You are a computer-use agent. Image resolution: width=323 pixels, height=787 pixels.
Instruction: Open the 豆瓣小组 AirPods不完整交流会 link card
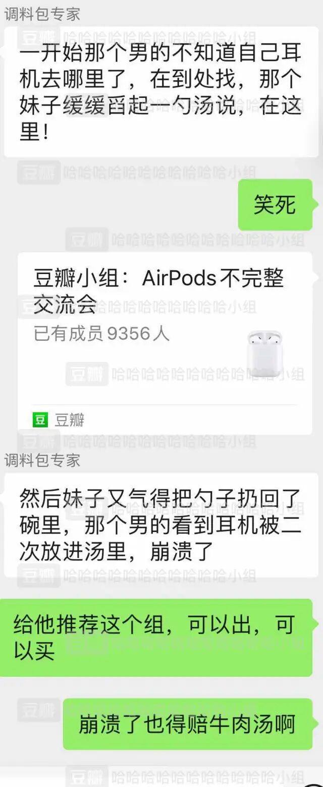pos(165,343)
